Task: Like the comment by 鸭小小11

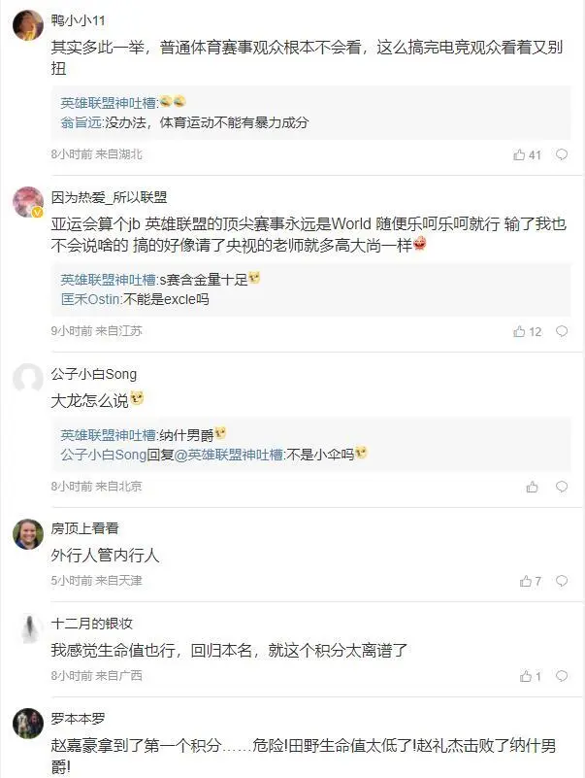Action: point(519,154)
